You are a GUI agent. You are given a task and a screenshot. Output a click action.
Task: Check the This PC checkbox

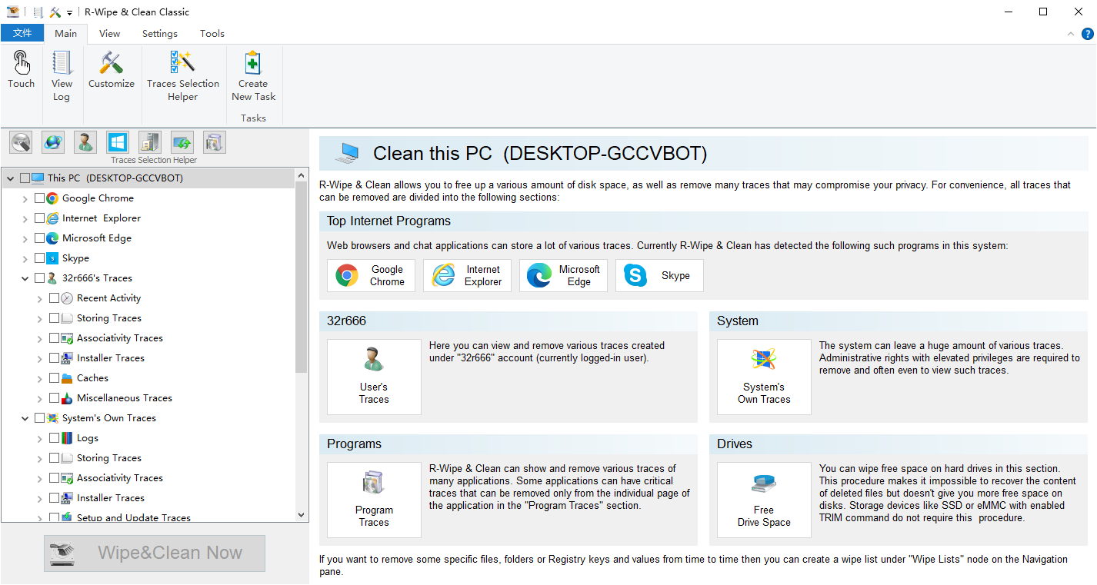point(25,178)
